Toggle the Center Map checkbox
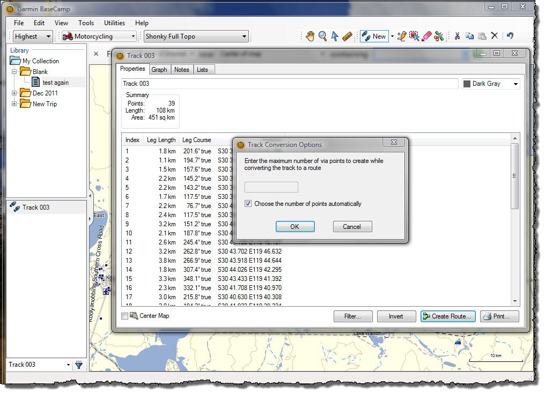Screen dimensions: 545x393 click(x=124, y=316)
